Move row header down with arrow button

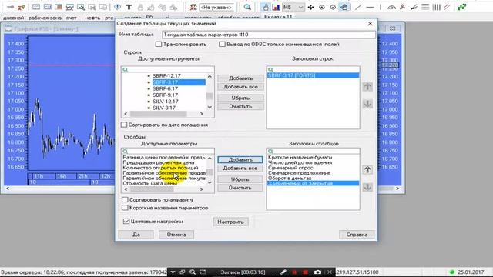(367, 104)
